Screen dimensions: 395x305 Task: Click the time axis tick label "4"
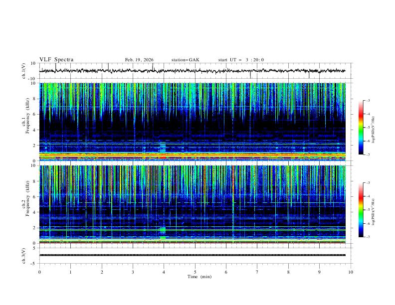[164, 272]
